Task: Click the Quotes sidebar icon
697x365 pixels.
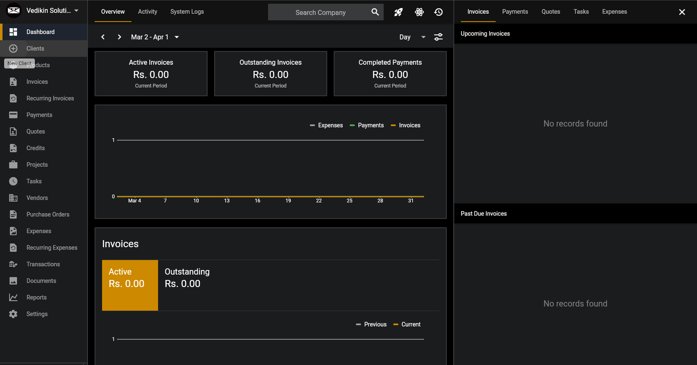Action: (13, 131)
